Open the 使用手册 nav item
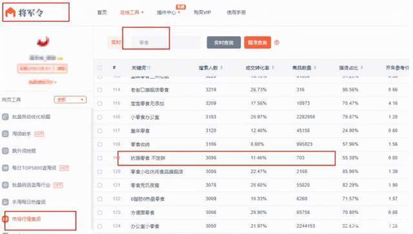The width and height of the screenshot is (413, 234). [236, 12]
